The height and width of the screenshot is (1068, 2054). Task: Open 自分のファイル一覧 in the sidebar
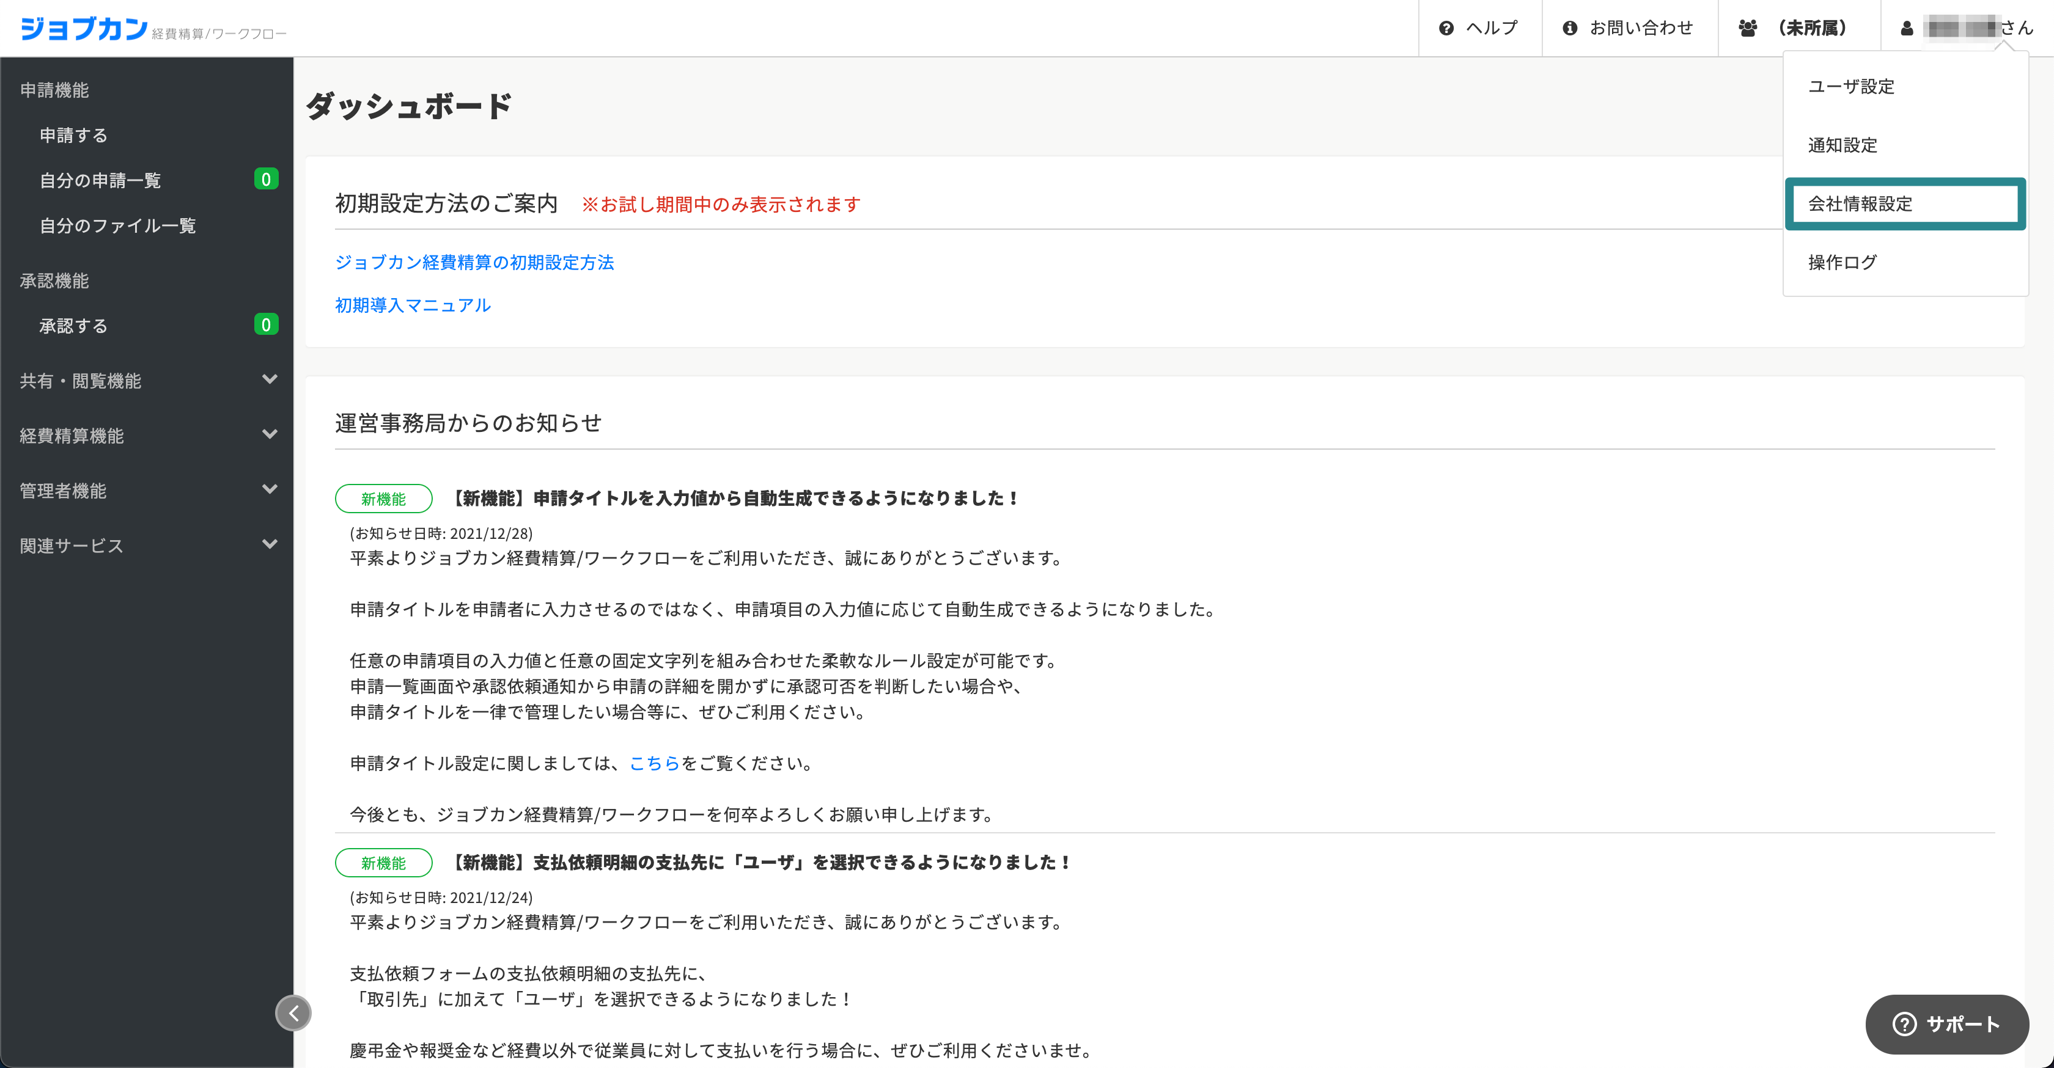coord(118,225)
